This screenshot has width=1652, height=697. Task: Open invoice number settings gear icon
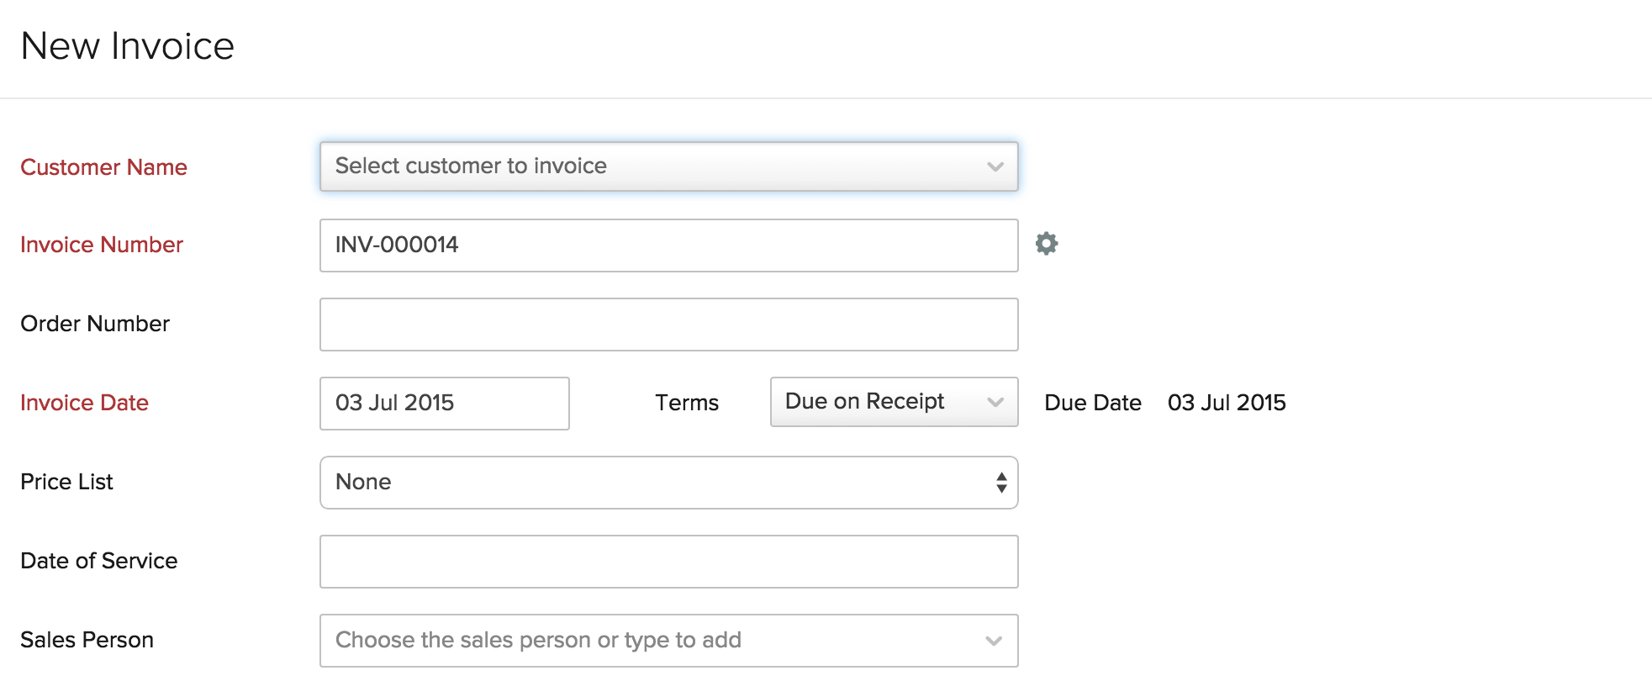click(1046, 244)
